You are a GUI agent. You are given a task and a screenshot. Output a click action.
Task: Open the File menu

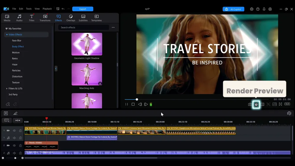(x=14, y=9)
